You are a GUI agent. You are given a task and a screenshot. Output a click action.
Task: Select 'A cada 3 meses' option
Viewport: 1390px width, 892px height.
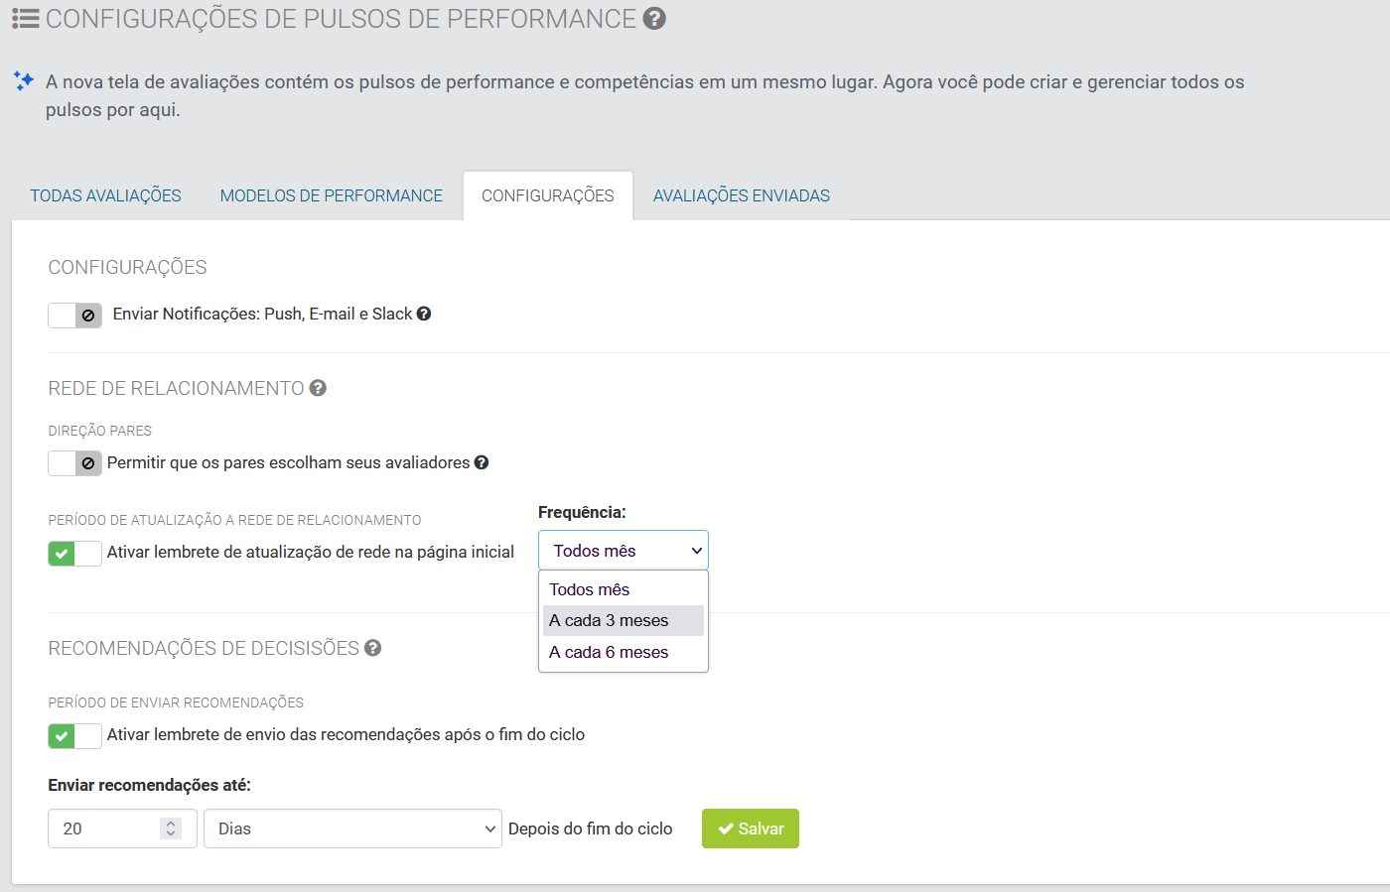(x=609, y=620)
